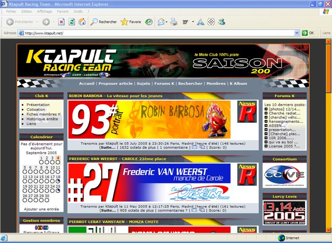
Task: Open forum post Cherche radiat...
Action: click(284, 113)
